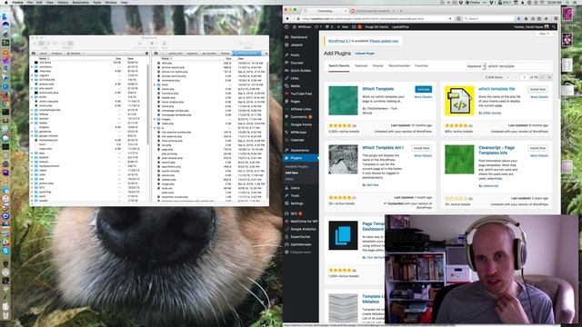Click Install Now for which template file
Image resolution: width=582 pixels, height=327 pixels.
[537, 89]
